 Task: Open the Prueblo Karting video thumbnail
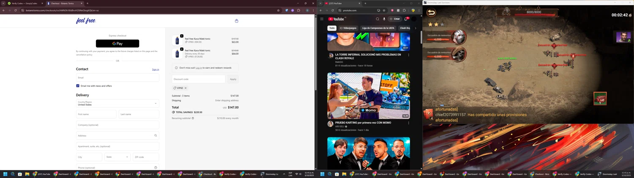tap(368, 96)
